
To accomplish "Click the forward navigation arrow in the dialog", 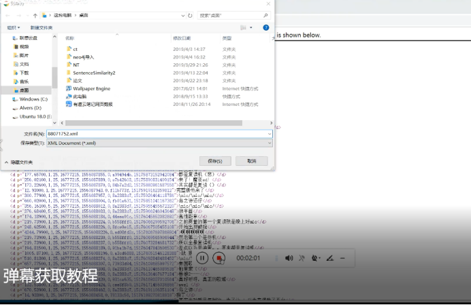I will click(x=18, y=16).
